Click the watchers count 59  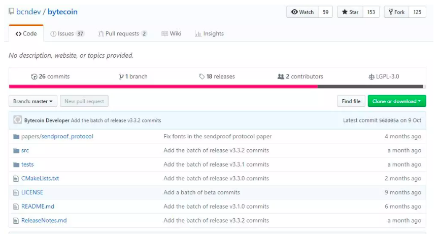(325, 12)
